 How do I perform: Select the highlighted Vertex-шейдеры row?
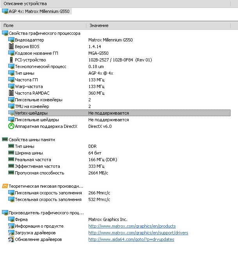[x=122, y=113]
